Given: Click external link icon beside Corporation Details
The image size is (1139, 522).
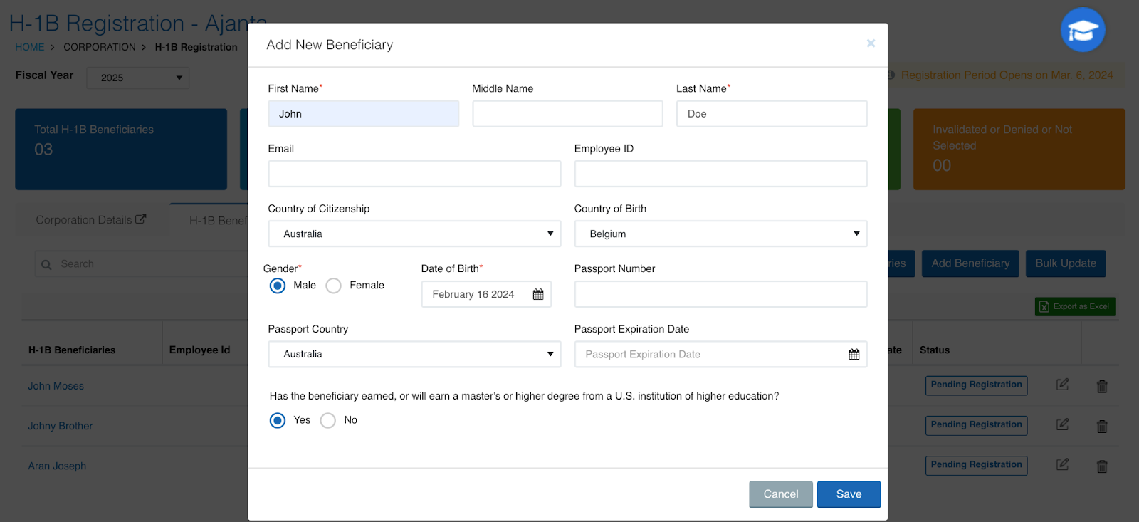Looking at the screenshot, I should point(141,219).
